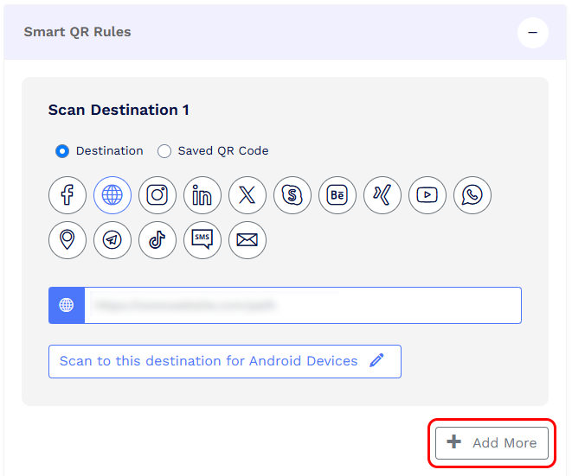Select the WhatsApp destination icon
The image size is (572, 476).
pos(472,195)
